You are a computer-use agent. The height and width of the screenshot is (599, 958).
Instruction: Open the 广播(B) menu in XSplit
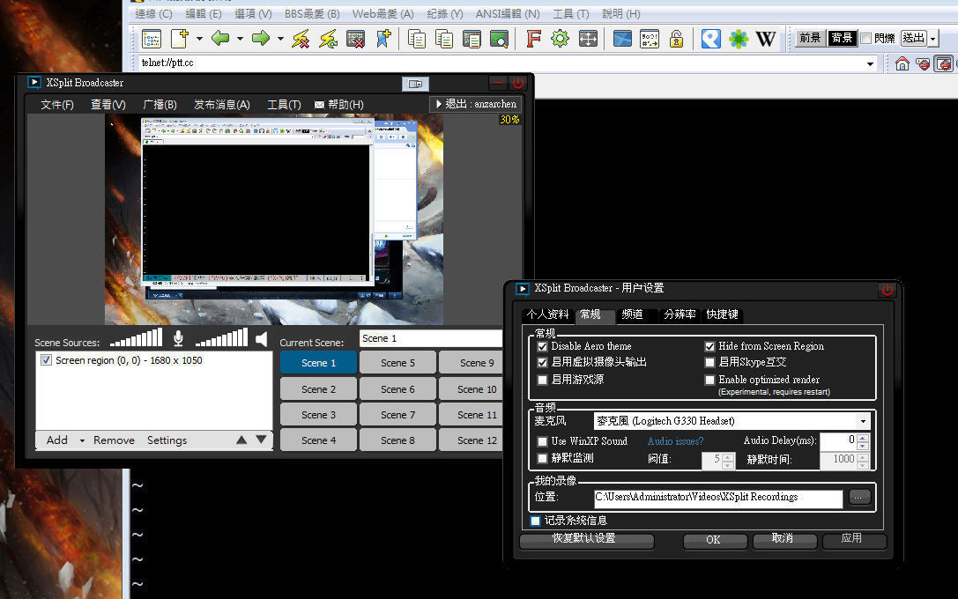(x=160, y=105)
